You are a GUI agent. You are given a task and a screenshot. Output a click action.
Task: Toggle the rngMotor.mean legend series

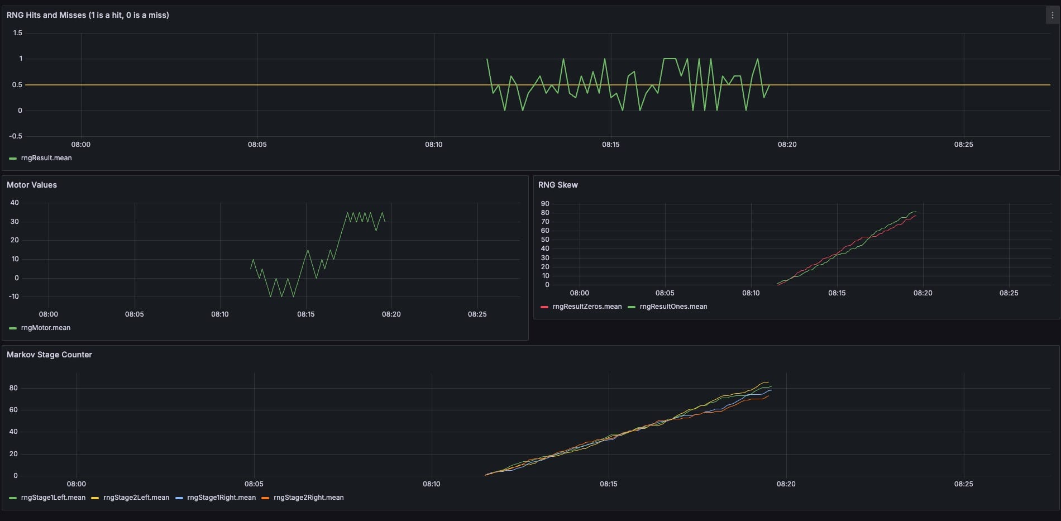[x=46, y=328]
